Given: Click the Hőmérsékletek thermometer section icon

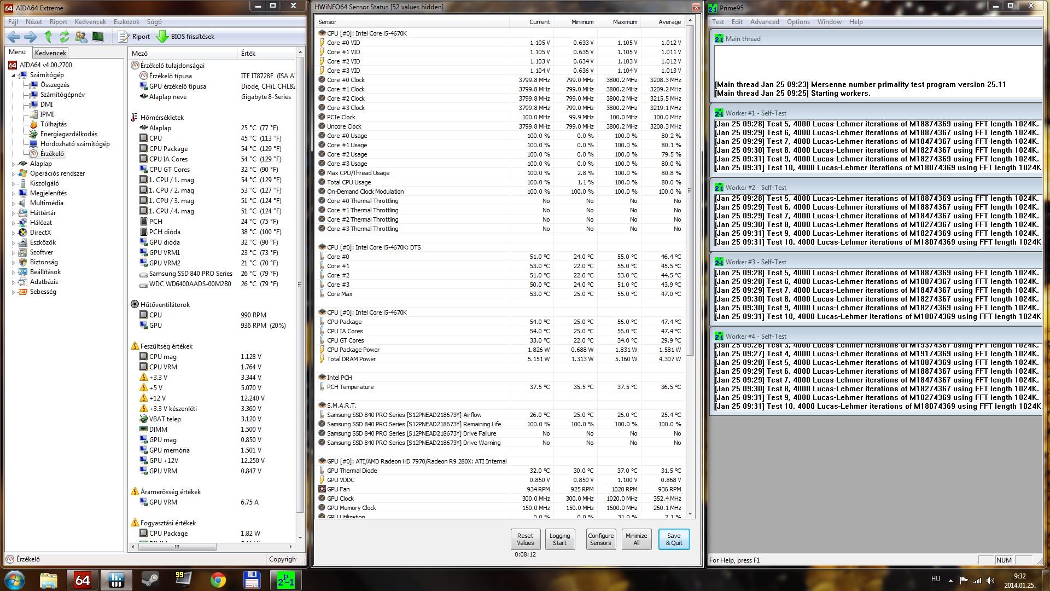Looking at the screenshot, I should [x=135, y=118].
